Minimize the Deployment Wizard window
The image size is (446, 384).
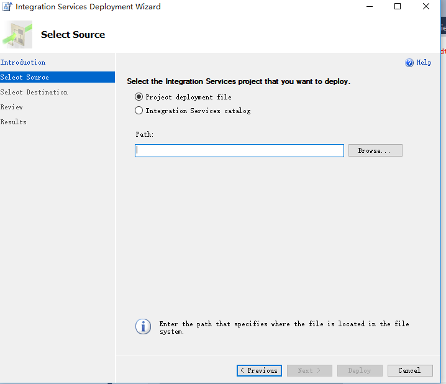pos(369,7)
